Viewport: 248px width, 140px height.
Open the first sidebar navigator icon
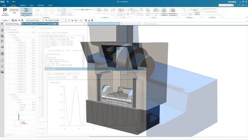(2, 30)
